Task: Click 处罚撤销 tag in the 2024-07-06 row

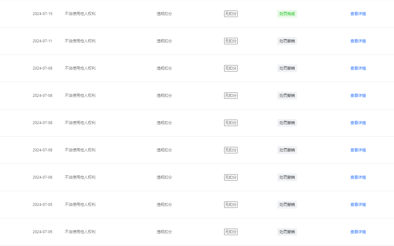Action: click(x=287, y=177)
